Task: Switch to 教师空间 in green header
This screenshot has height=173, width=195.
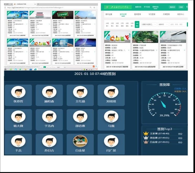Action: click(138, 7)
